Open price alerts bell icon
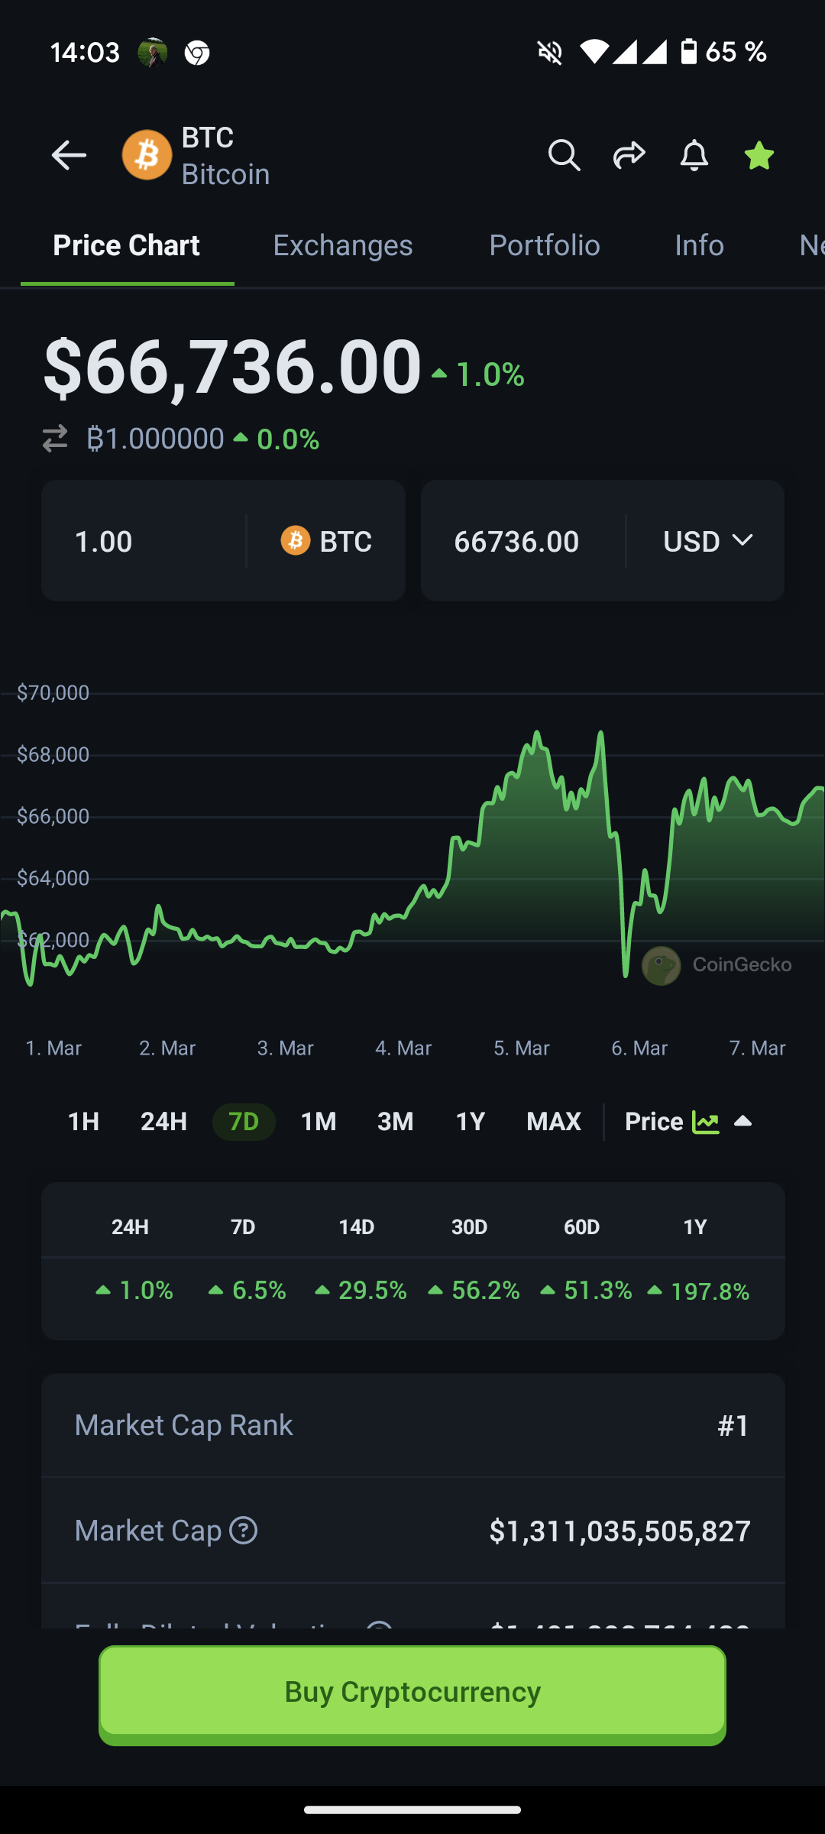The width and height of the screenshot is (825, 1834). [694, 156]
